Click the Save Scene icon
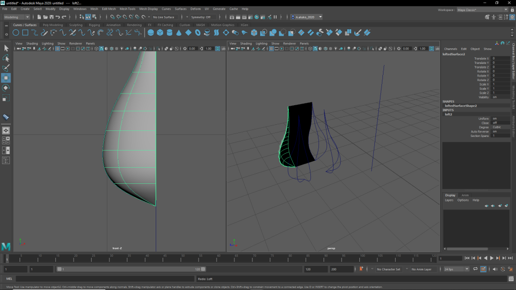 tap(52, 17)
